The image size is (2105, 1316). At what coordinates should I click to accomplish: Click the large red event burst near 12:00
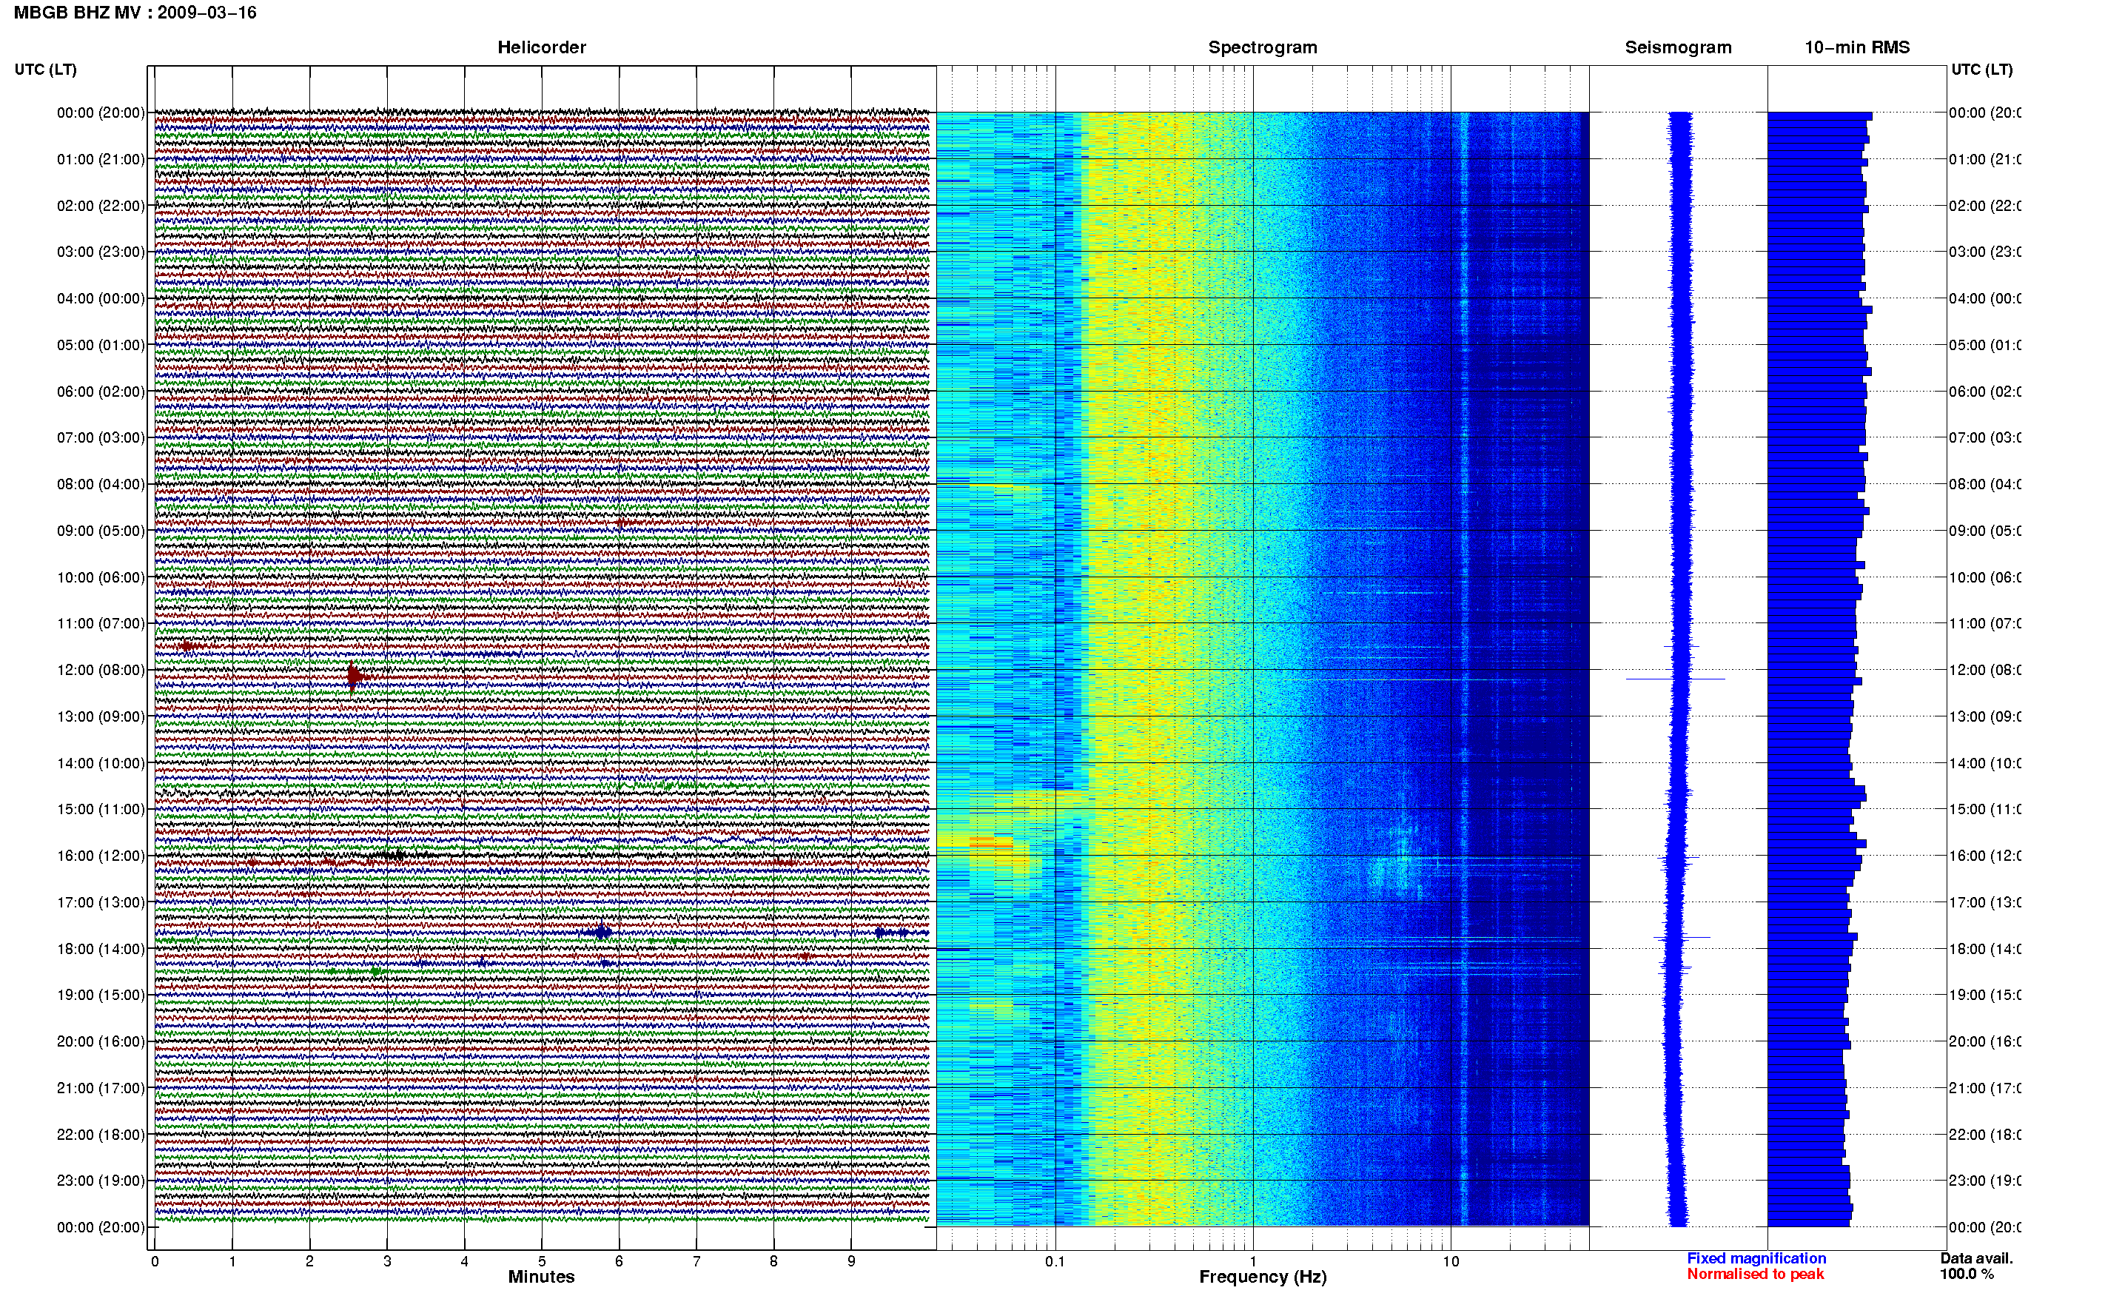coord(355,677)
